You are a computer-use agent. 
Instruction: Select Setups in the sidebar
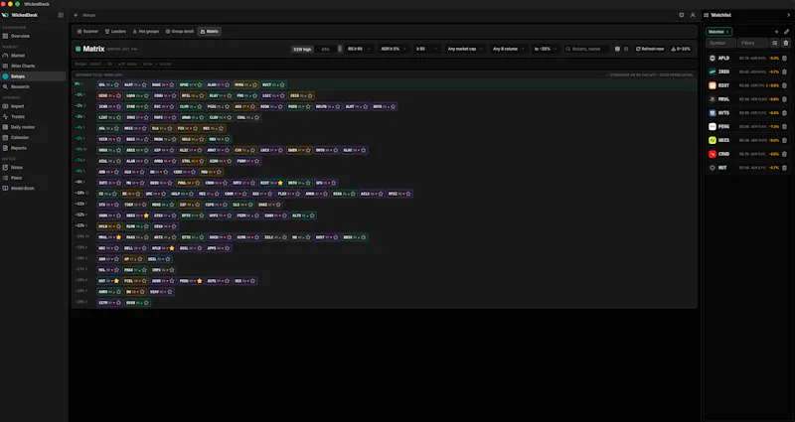point(33,76)
